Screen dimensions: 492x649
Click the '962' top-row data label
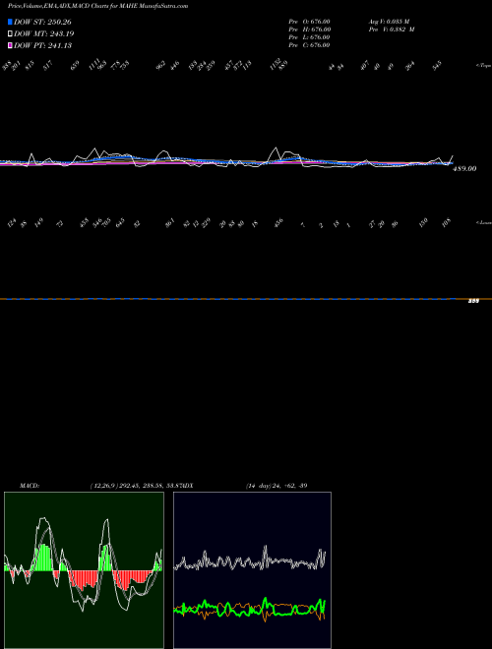pyautogui.click(x=160, y=65)
